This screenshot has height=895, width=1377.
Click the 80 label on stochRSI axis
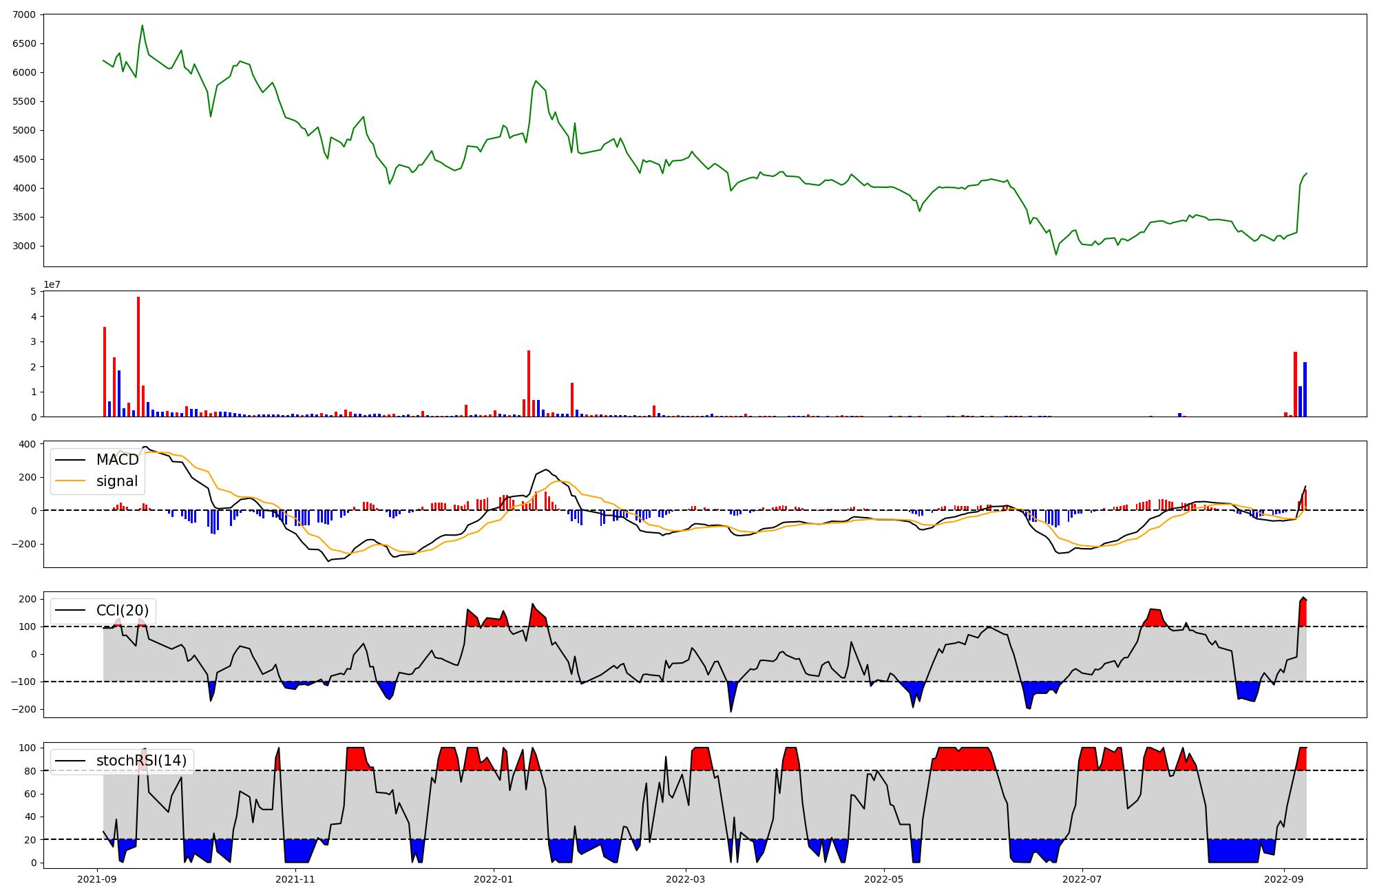(30, 770)
